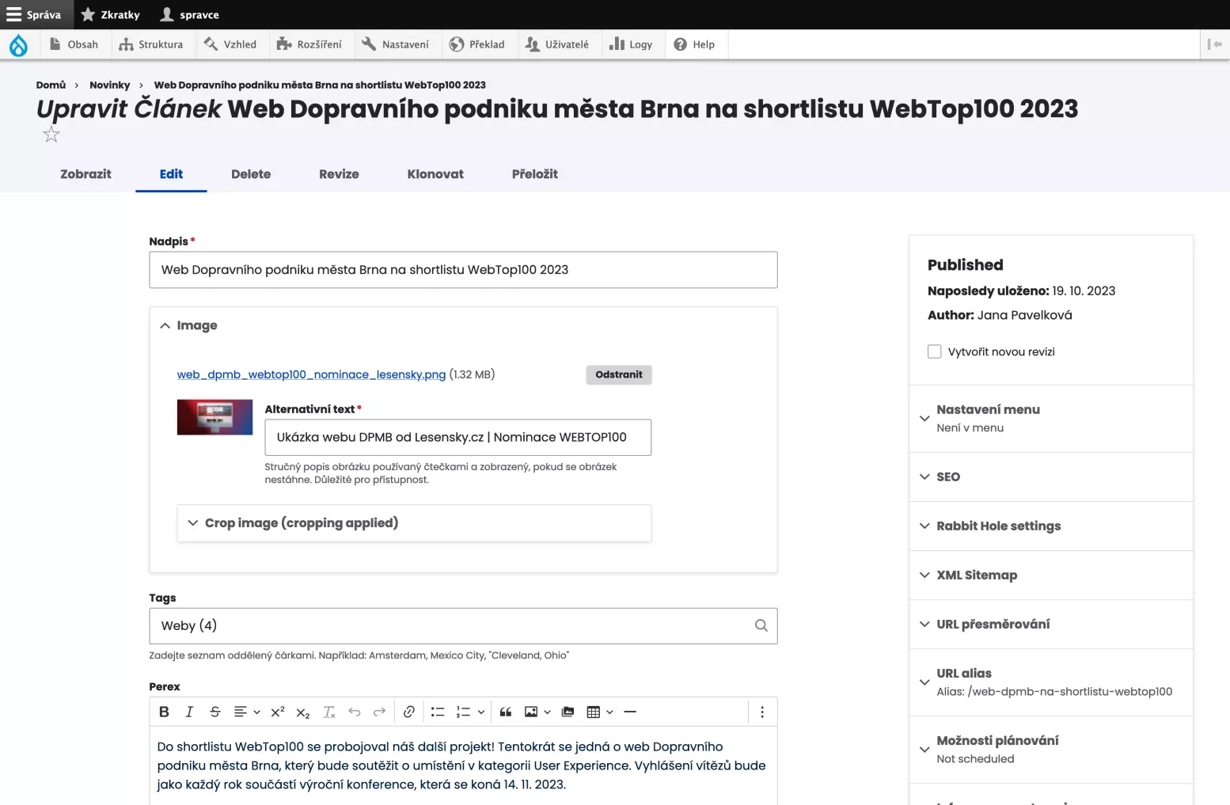The width and height of the screenshot is (1230, 805).
Task: Expand the Crop image section
Action: [414, 523]
